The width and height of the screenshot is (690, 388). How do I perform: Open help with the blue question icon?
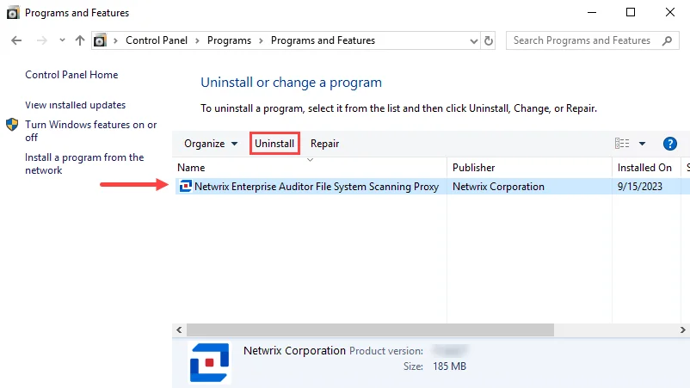point(669,144)
